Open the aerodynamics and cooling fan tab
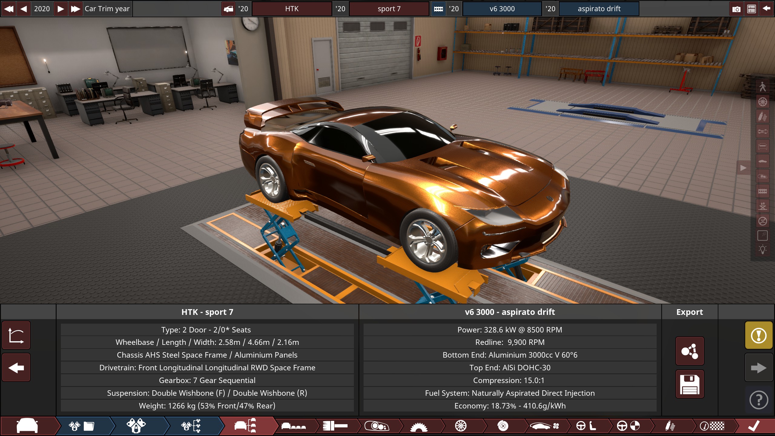This screenshot has height=436, width=775. tap(544, 426)
